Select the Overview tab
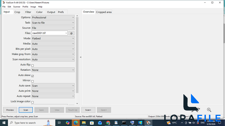Viewport: 225px width, 126px height. pyautogui.click(x=89, y=12)
